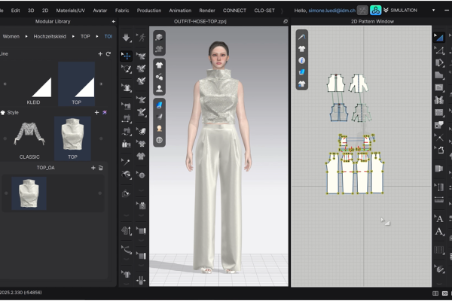
Task: Click the CLO-SET connect trefoil icon
Action: pyautogui.click(x=376, y=11)
